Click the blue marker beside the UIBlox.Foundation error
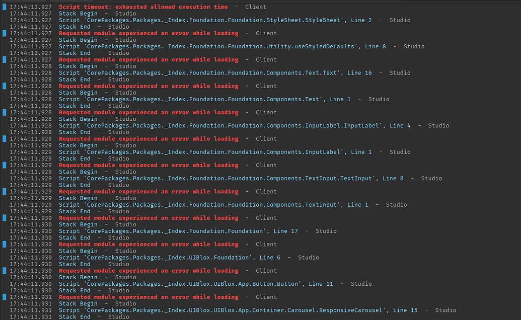 [4, 244]
